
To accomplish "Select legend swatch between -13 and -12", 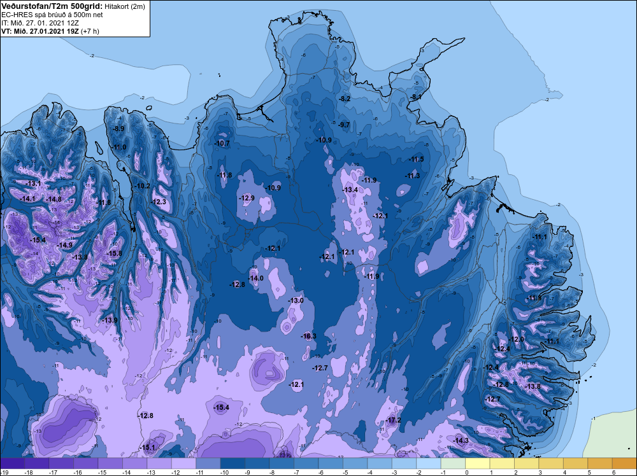I will coord(159,463).
